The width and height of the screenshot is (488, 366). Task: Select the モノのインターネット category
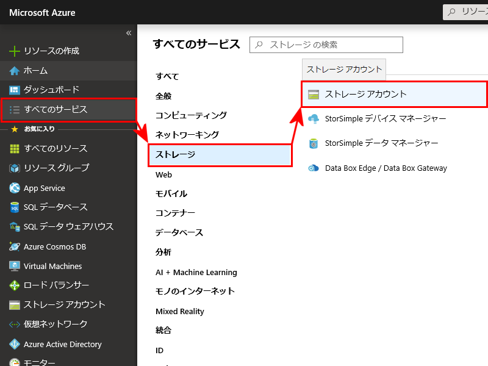[195, 292]
